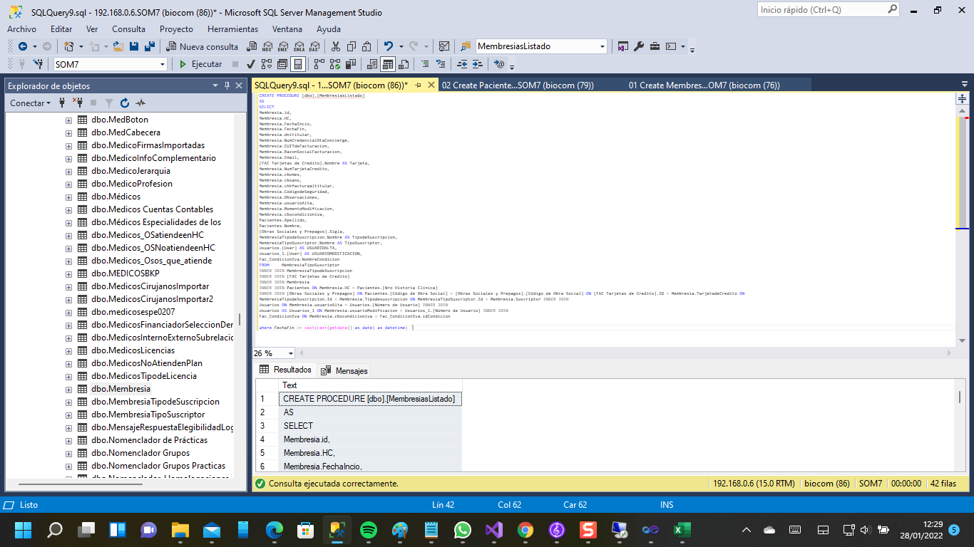Expand the dbo.MedBoton tree node
The height and width of the screenshot is (547, 974).
pyautogui.click(x=69, y=120)
